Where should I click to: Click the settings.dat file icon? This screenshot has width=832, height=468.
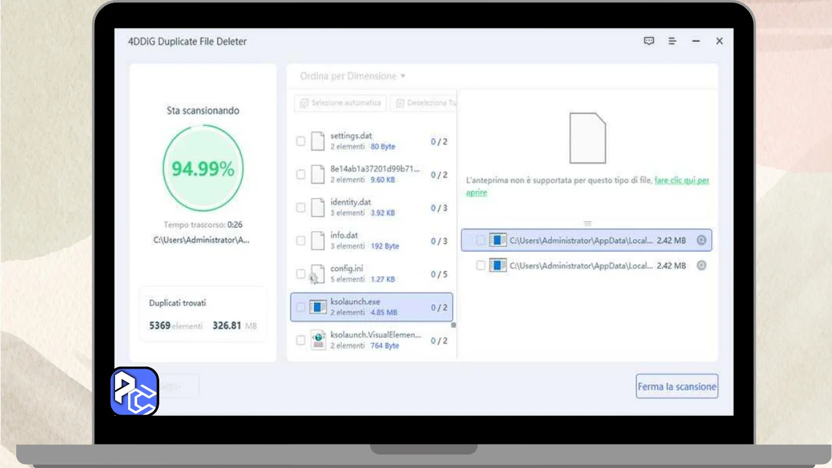point(317,141)
